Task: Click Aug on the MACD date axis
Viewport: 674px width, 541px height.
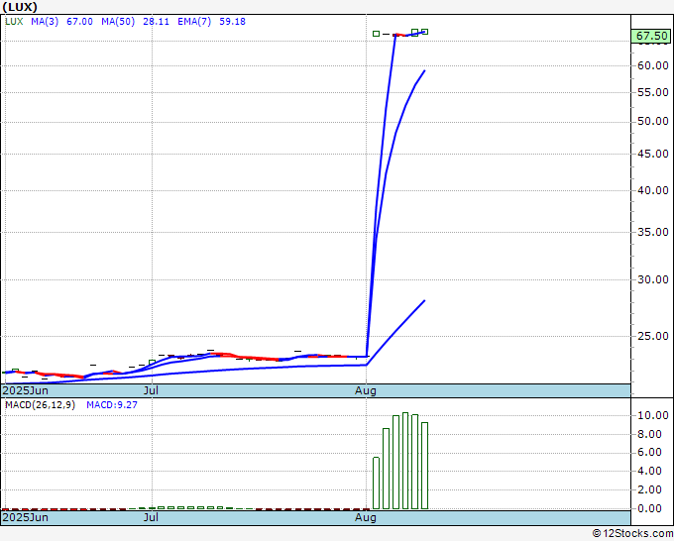Action: 366,517
